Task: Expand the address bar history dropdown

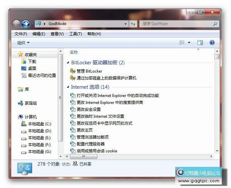Action: point(126,24)
